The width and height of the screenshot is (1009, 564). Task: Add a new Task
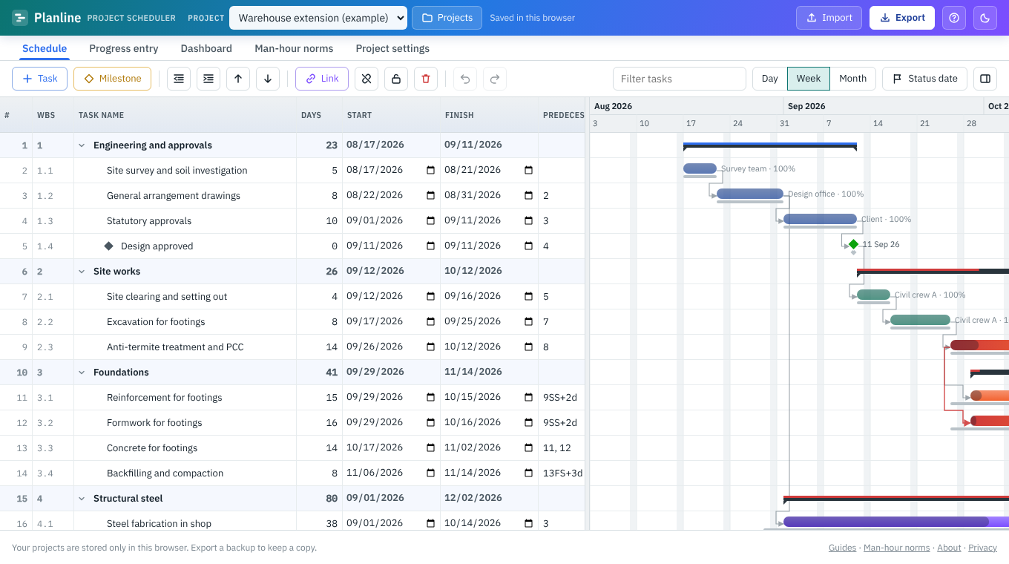[x=40, y=79]
